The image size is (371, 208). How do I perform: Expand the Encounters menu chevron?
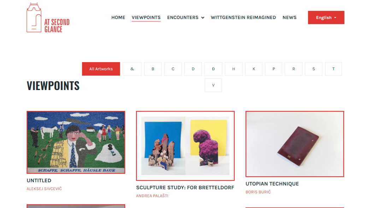tap(203, 18)
